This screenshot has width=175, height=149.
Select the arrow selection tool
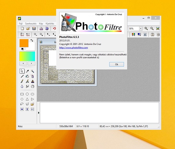pyautogui.click(x=22, y=71)
